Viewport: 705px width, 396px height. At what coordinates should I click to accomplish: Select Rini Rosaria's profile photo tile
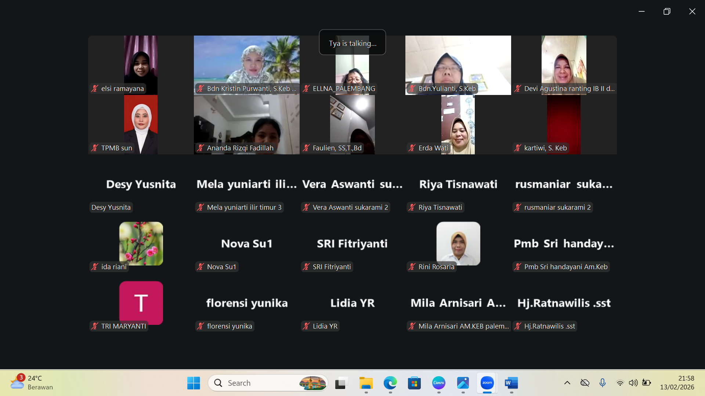pyautogui.click(x=458, y=243)
